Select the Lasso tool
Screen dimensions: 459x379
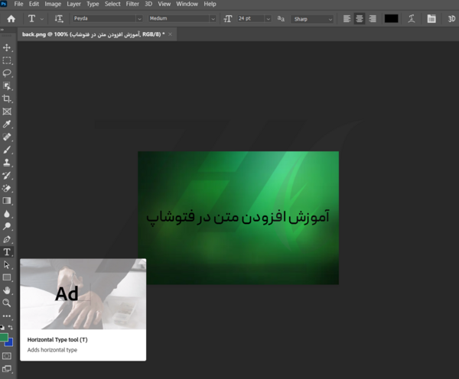pos(7,73)
